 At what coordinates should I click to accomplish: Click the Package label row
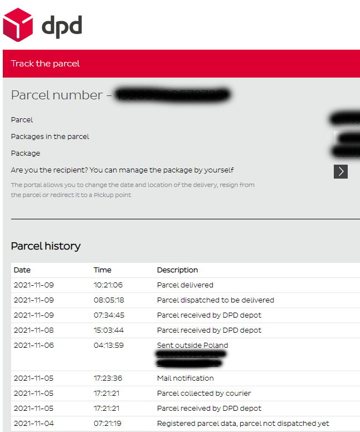[26, 153]
